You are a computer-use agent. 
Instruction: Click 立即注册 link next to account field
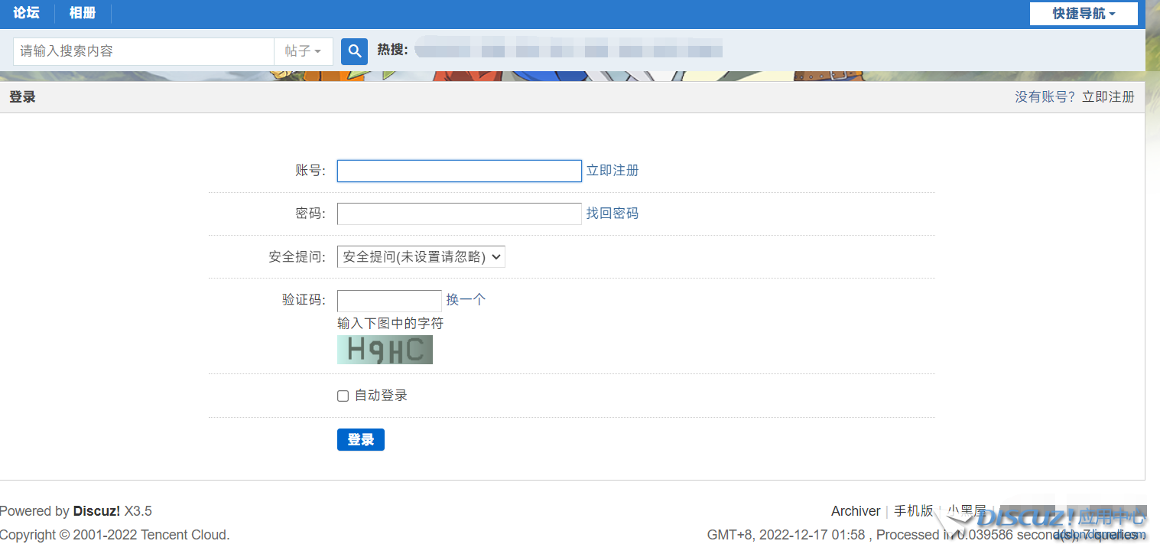click(612, 171)
